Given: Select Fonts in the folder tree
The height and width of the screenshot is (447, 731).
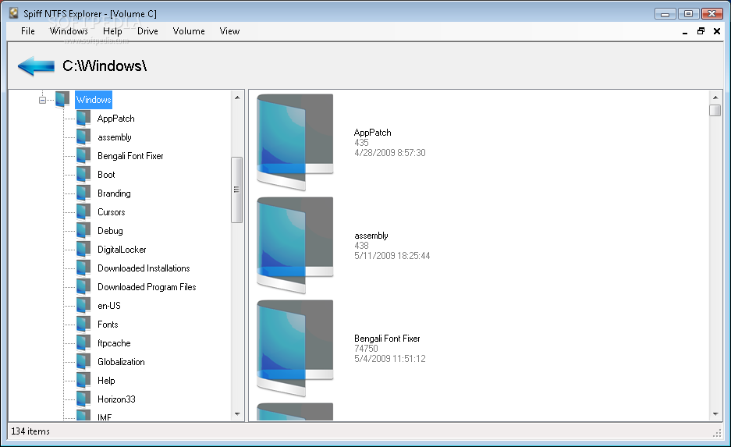Looking at the screenshot, I should tap(108, 324).
